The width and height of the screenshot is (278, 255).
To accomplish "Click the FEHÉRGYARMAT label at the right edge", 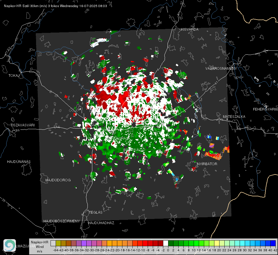I will pyautogui.click(x=265, y=109).
